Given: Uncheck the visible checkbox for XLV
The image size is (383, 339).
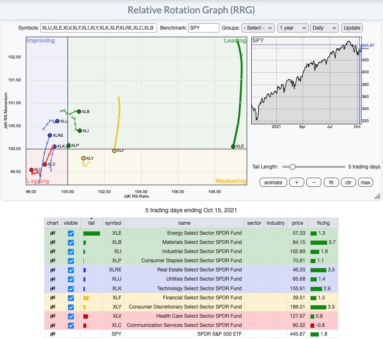Looking at the screenshot, I should (71, 316).
